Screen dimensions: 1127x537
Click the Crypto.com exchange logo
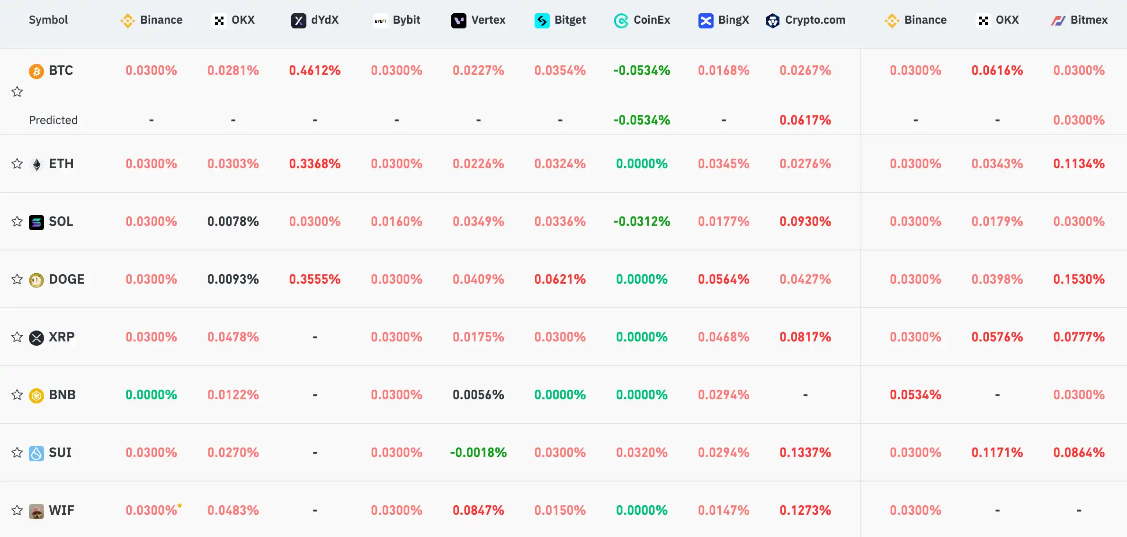773,20
